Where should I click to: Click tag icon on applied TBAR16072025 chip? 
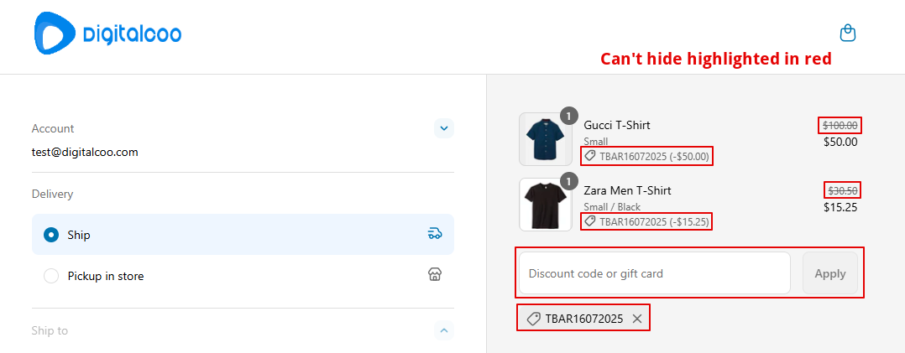point(533,319)
